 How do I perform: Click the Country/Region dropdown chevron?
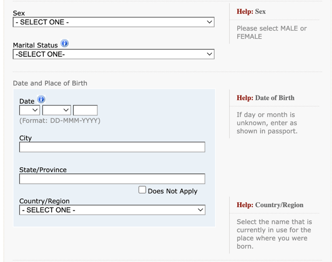[x=200, y=210]
